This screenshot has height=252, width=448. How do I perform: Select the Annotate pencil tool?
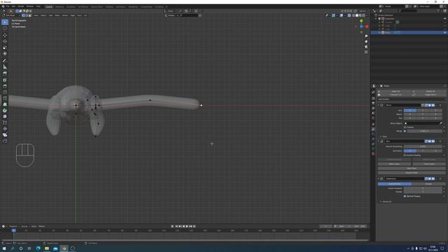(5, 61)
